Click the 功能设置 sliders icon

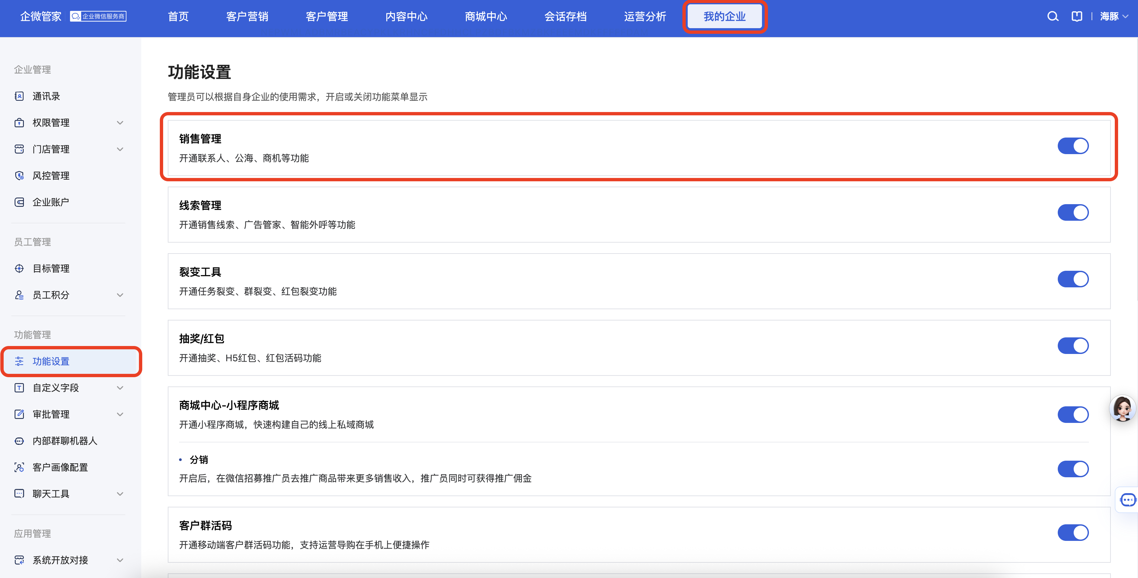19,361
